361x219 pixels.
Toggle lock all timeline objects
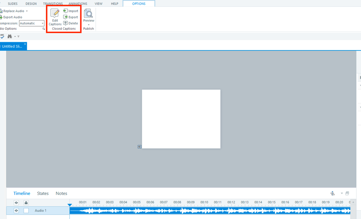(x=26, y=203)
